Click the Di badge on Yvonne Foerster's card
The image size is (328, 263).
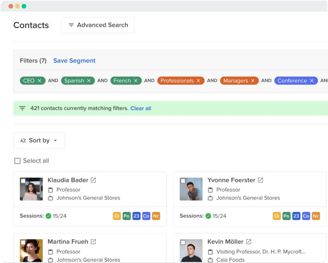tap(277, 216)
